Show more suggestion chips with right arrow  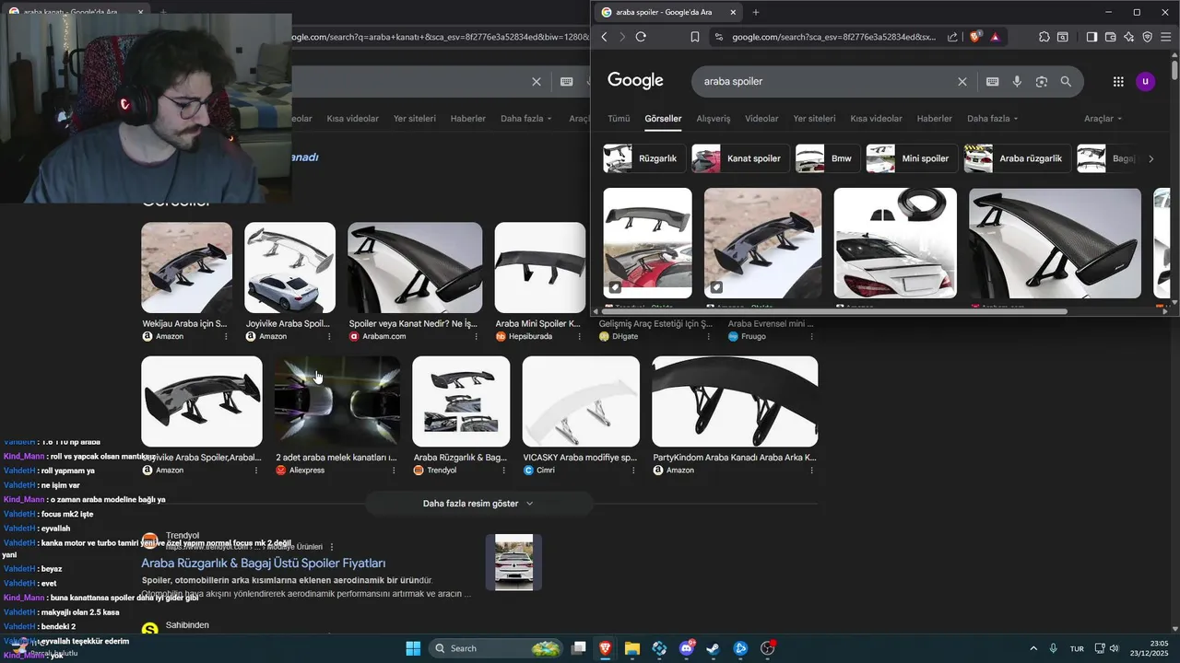click(x=1150, y=158)
